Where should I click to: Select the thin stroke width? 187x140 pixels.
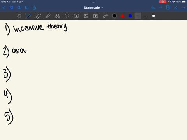click(x=138, y=16)
